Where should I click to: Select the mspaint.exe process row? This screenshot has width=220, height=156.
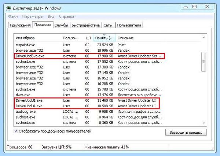click(107, 45)
